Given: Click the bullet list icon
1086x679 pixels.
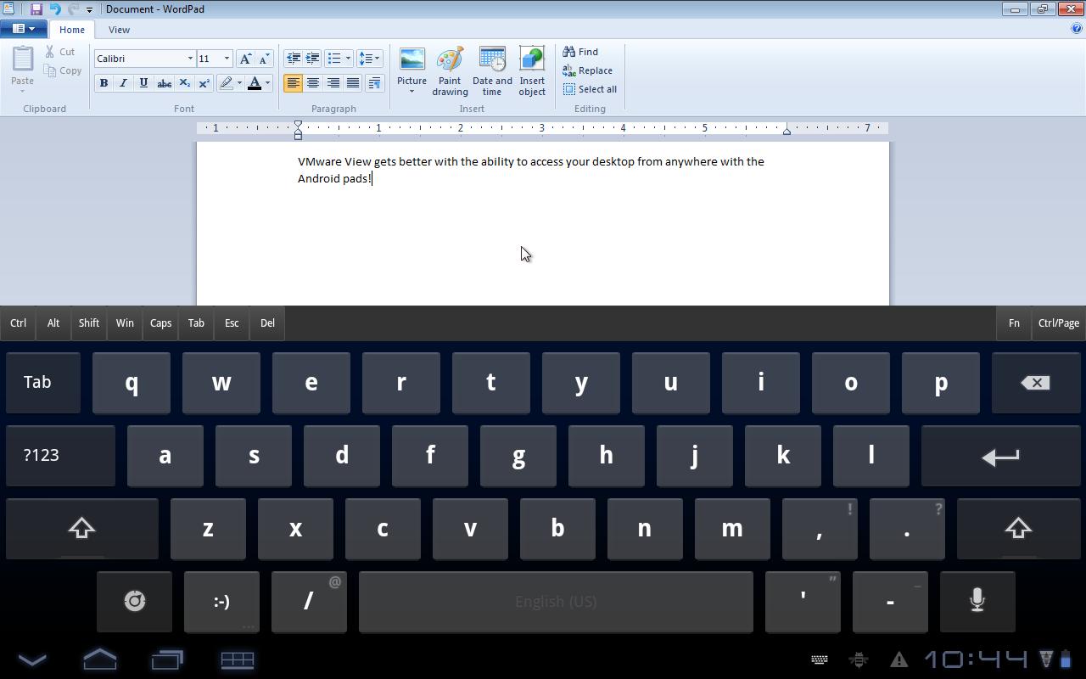Looking at the screenshot, I should click(x=334, y=59).
